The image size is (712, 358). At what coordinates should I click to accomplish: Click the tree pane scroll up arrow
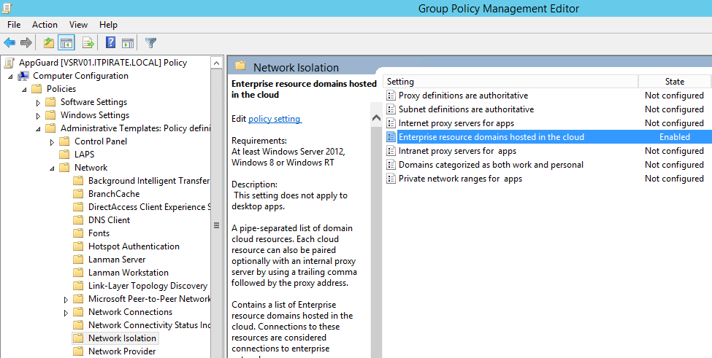pyautogui.click(x=216, y=63)
